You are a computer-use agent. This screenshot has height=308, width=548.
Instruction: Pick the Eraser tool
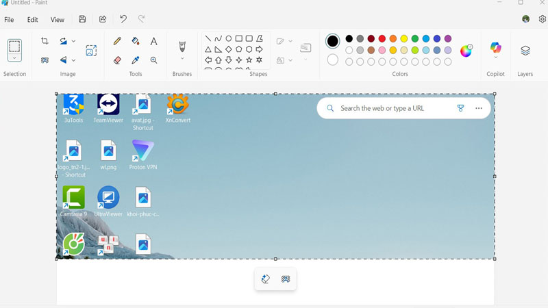tap(117, 60)
